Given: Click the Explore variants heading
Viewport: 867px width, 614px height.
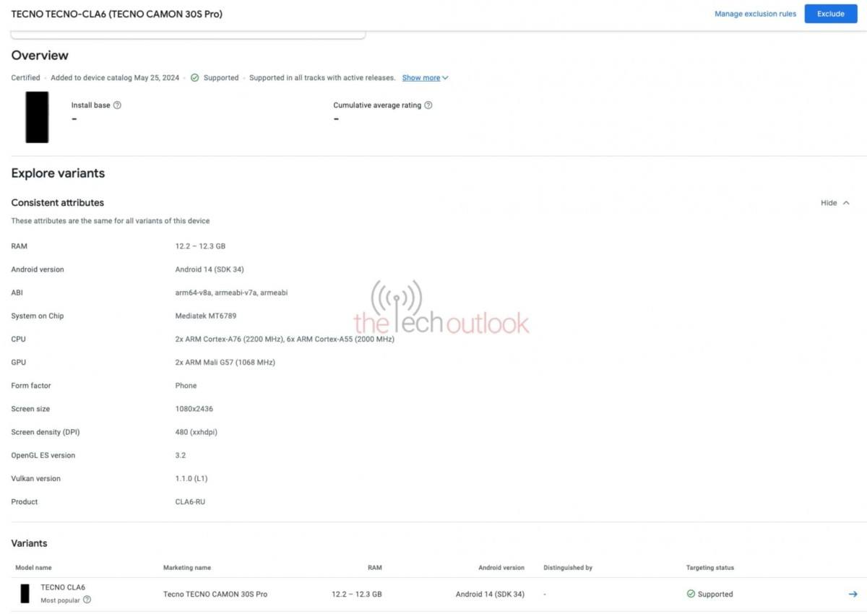Looking at the screenshot, I should 58,173.
